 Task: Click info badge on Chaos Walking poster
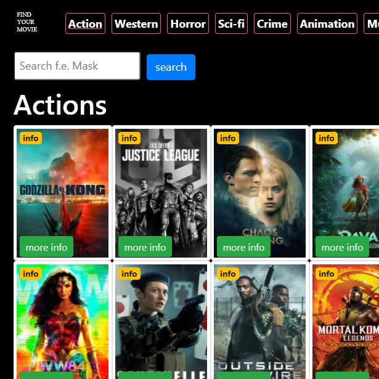228,138
